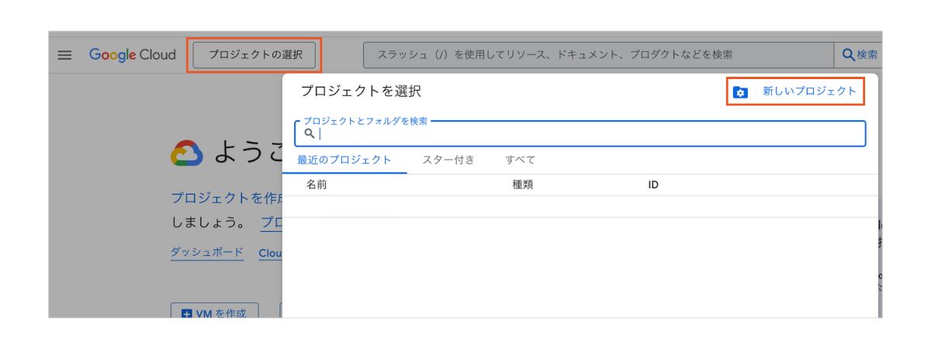Viewport: 931px width, 349px height.
Task: Open the hamburger navigation menu
Action: click(x=65, y=55)
